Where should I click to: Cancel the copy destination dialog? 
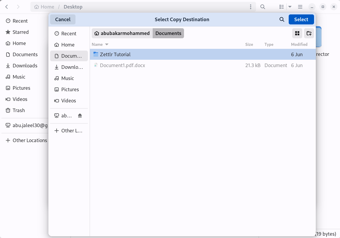(63, 19)
